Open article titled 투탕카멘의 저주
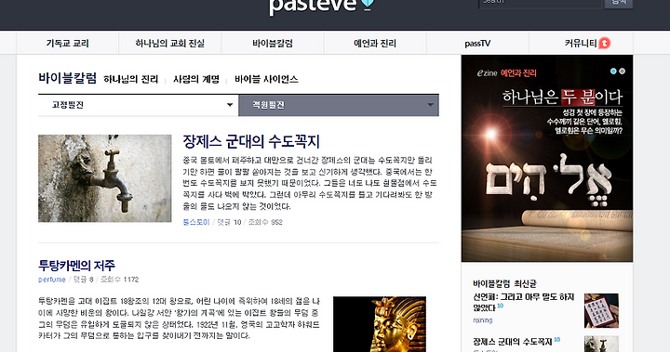This screenshot has height=352, width=670. (x=77, y=266)
